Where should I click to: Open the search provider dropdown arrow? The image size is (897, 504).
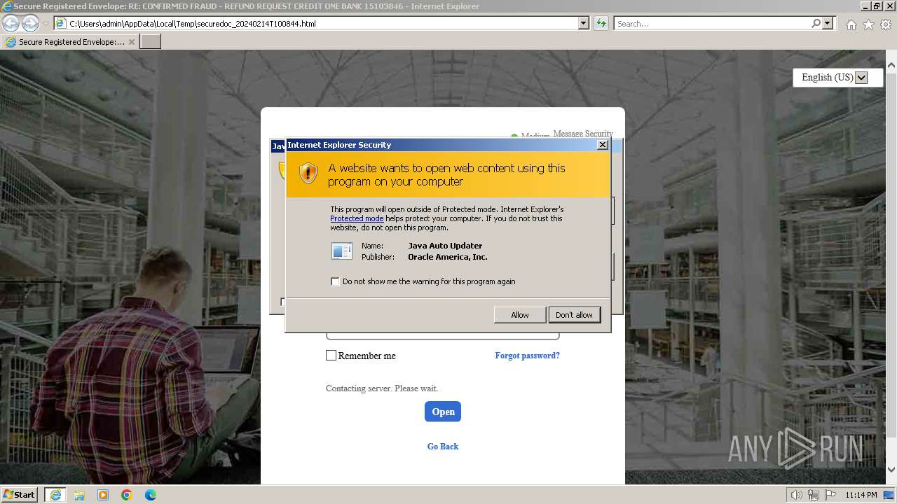pos(828,24)
